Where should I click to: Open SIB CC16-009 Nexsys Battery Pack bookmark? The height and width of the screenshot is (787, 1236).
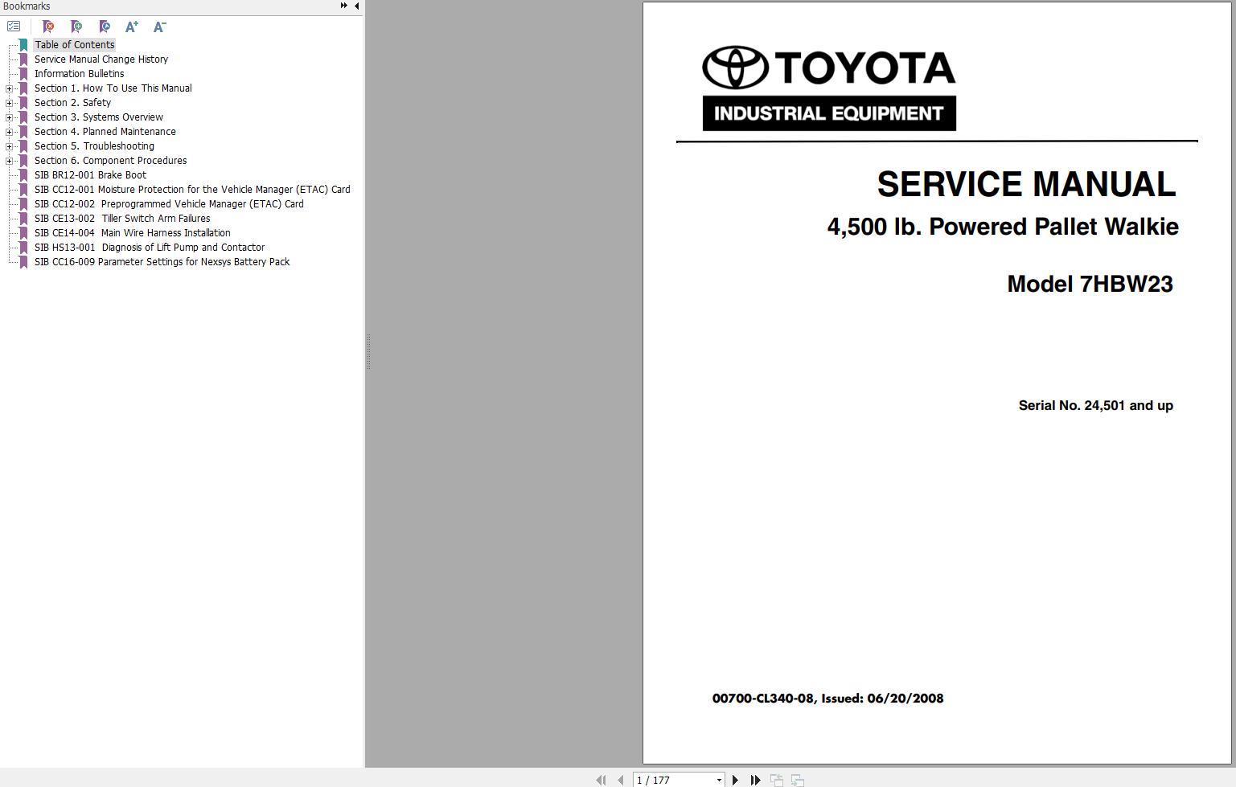pos(162,262)
